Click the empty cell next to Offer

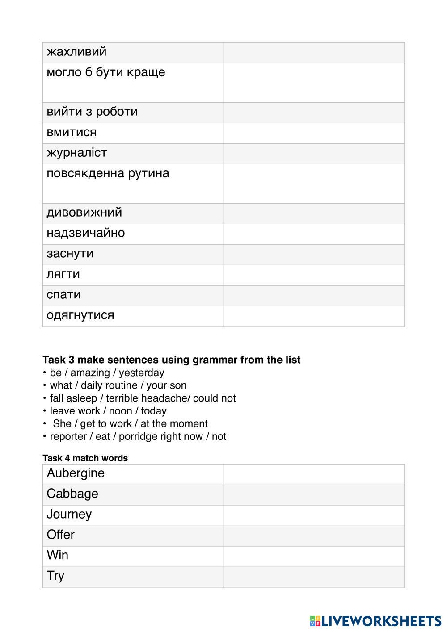coord(313,536)
